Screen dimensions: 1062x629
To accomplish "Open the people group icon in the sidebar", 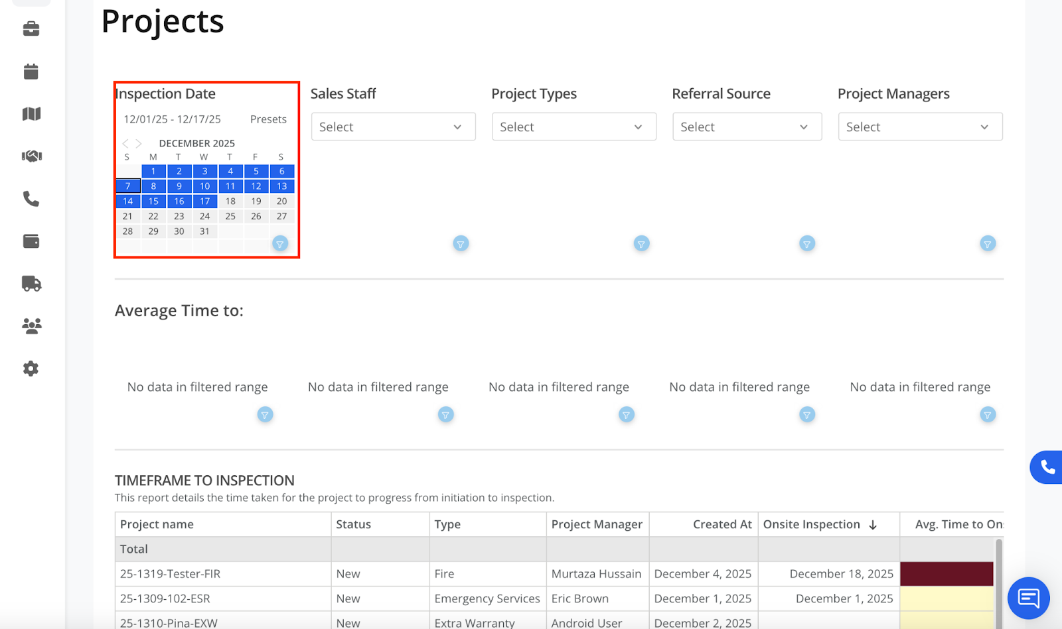I will 31,326.
